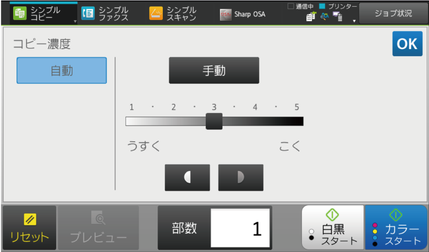Set density to the light end of slider
The width and height of the screenshot is (429, 252).
pyautogui.click(x=130, y=122)
